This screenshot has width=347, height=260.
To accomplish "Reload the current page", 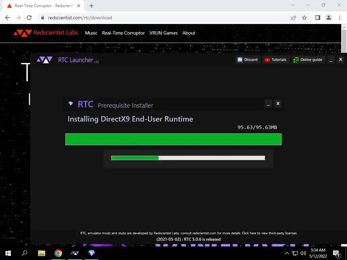I will (29, 18).
